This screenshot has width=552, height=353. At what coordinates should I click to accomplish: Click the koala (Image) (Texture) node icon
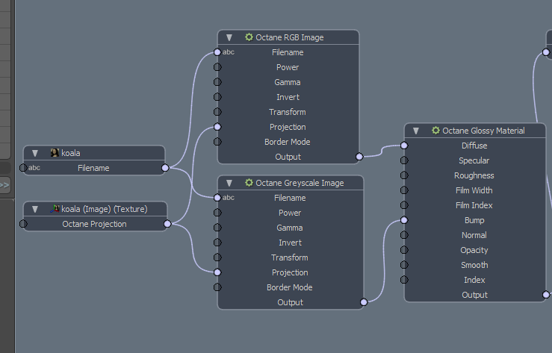tap(55, 209)
